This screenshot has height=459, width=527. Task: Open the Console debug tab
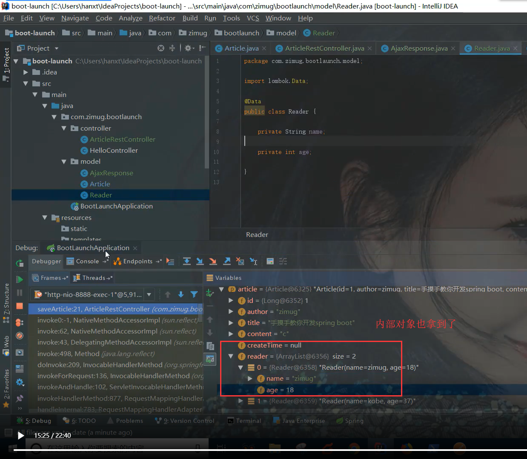pyautogui.click(x=87, y=261)
